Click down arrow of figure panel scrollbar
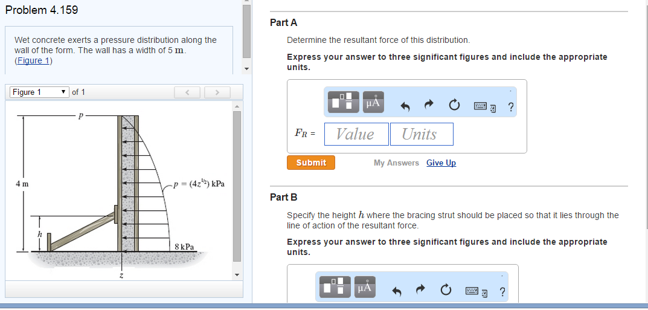Screen dimensions: 648x310 coord(237,275)
